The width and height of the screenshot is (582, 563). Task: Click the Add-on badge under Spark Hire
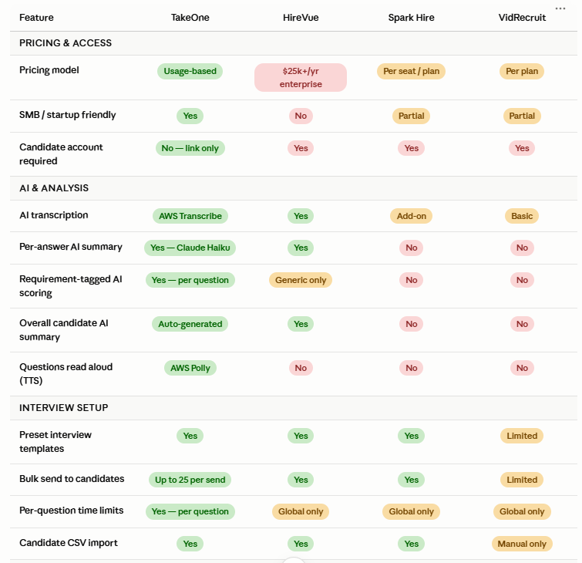412,216
